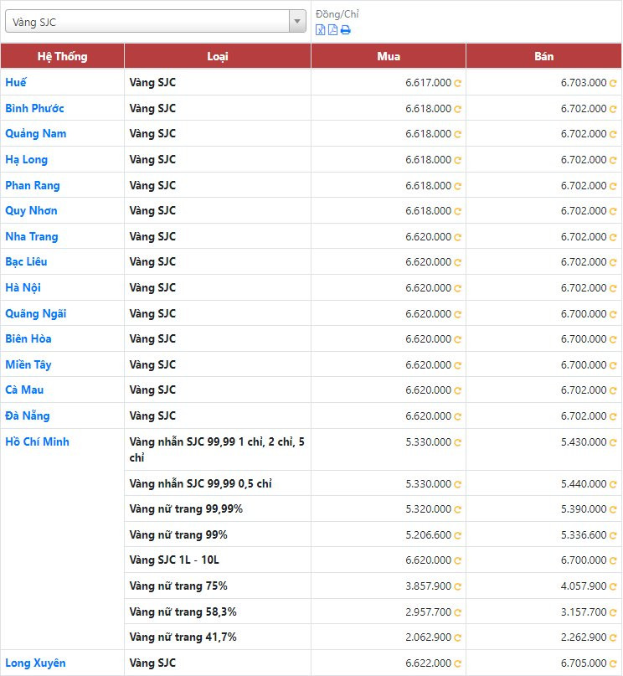The image size is (623, 676).
Task: Click the orange icon beside 5.206.600 buy price
Action: coord(457,535)
